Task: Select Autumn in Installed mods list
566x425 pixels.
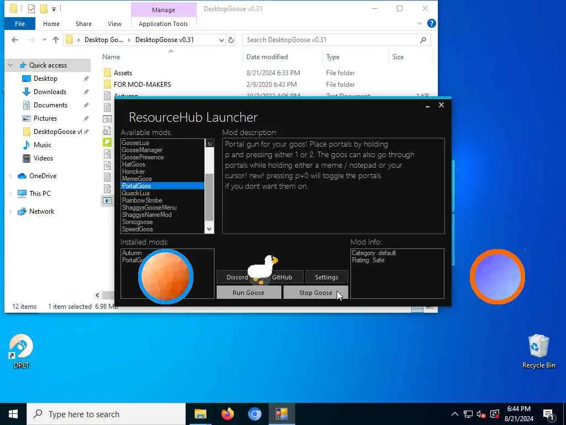Action: tap(132, 253)
